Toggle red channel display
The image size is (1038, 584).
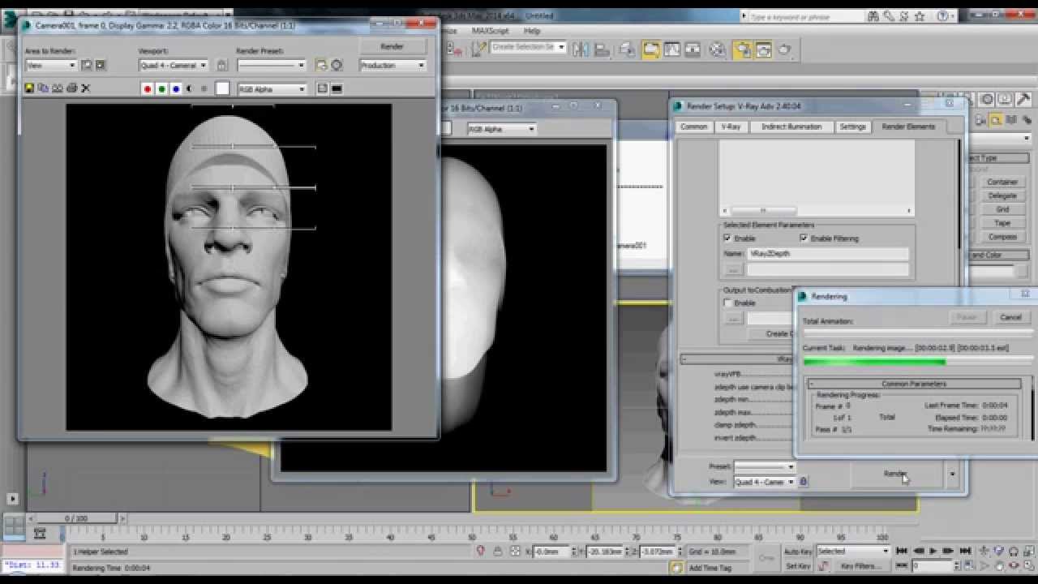(x=148, y=89)
